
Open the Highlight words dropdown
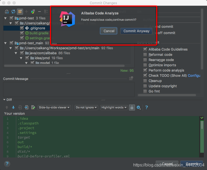point(114,107)
